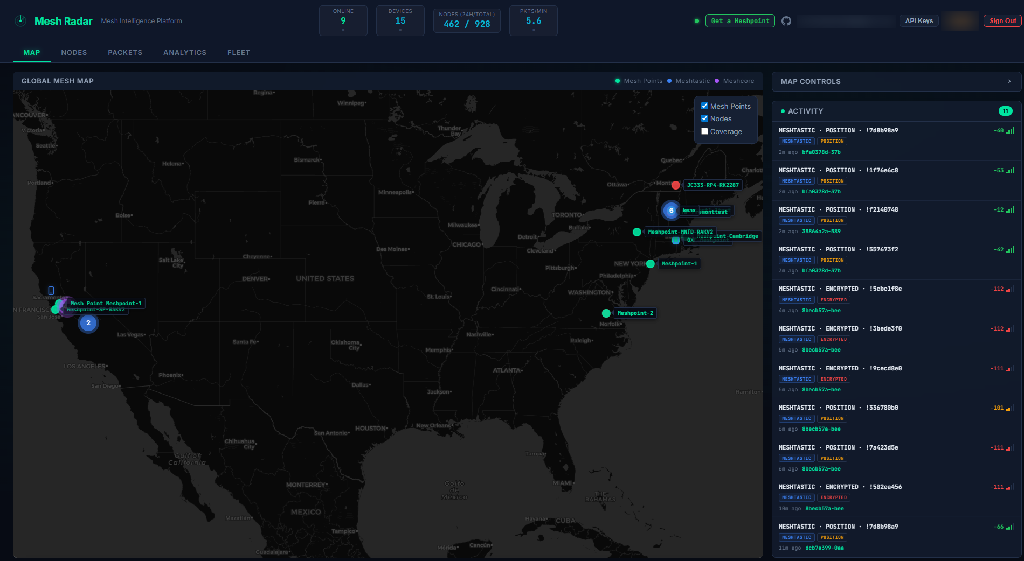This screenshot has height=561, width=1024.
Task: Open the ANALYTICS tab
Action: (x=185, y=52)
